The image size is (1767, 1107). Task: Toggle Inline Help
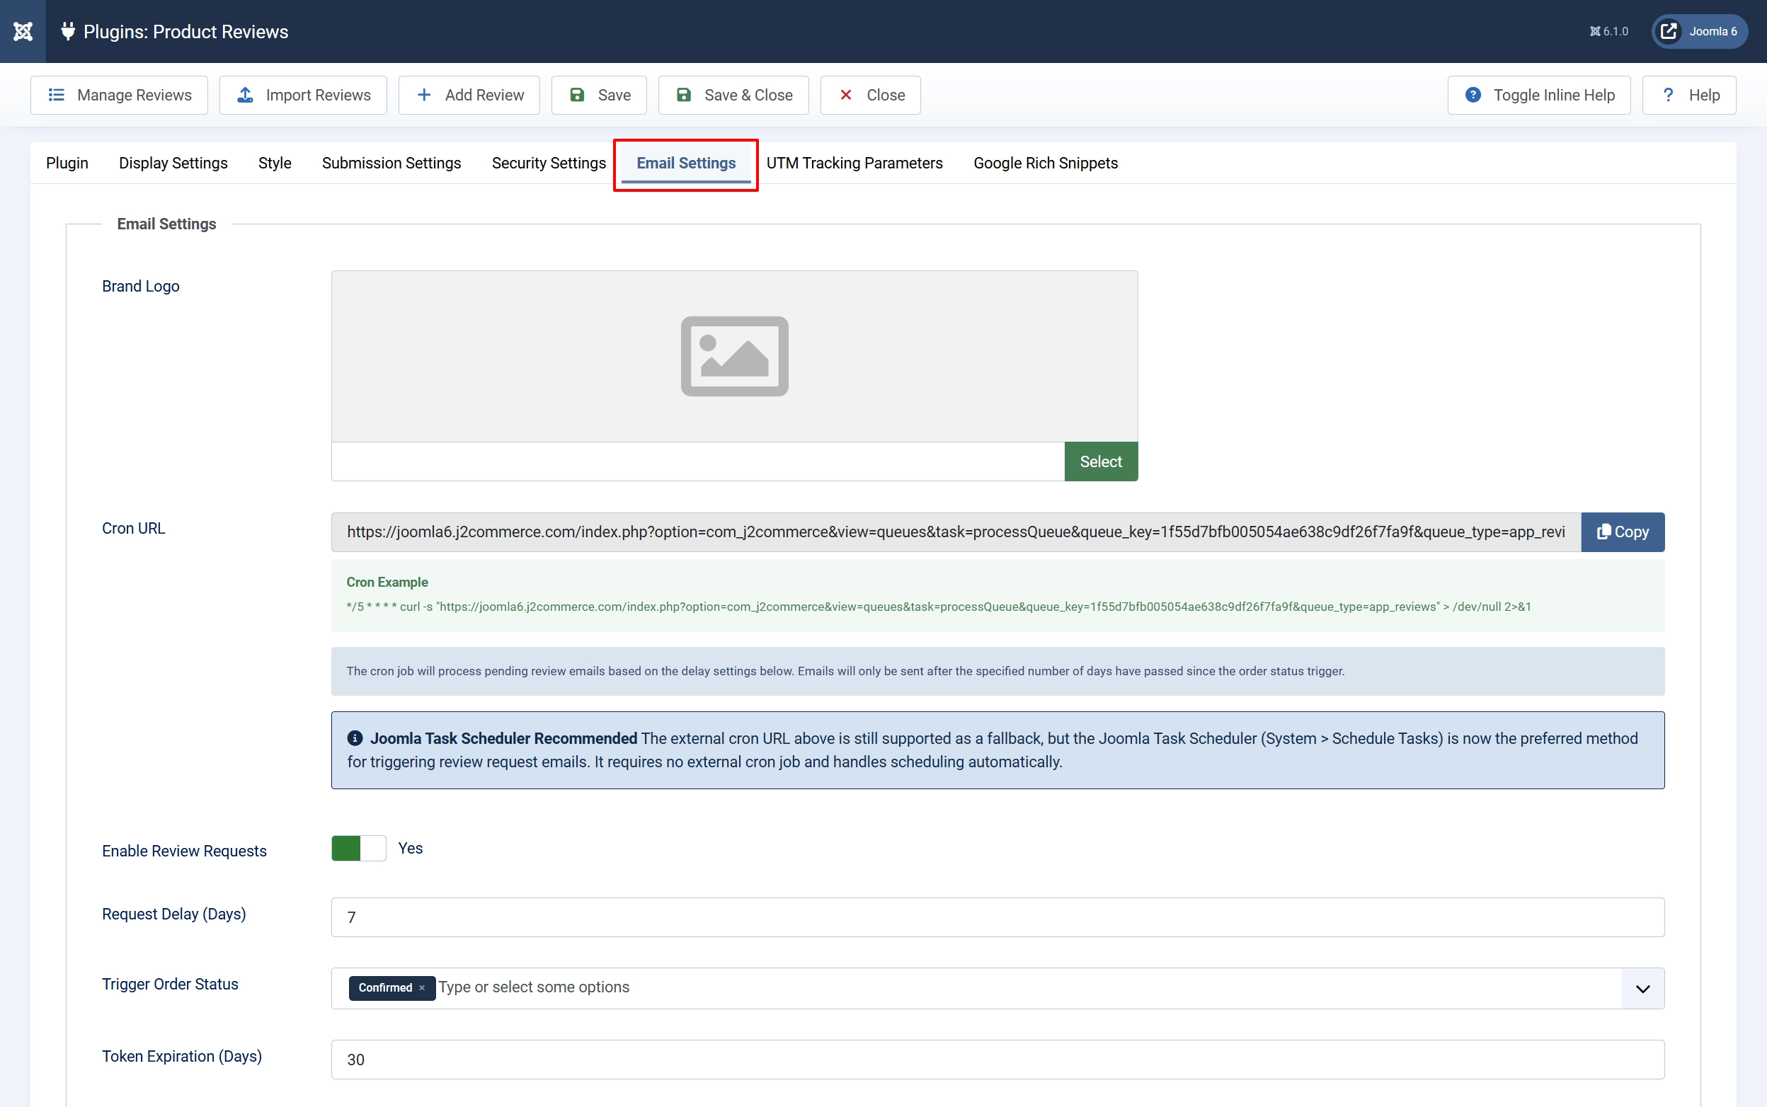point(1538,95)
